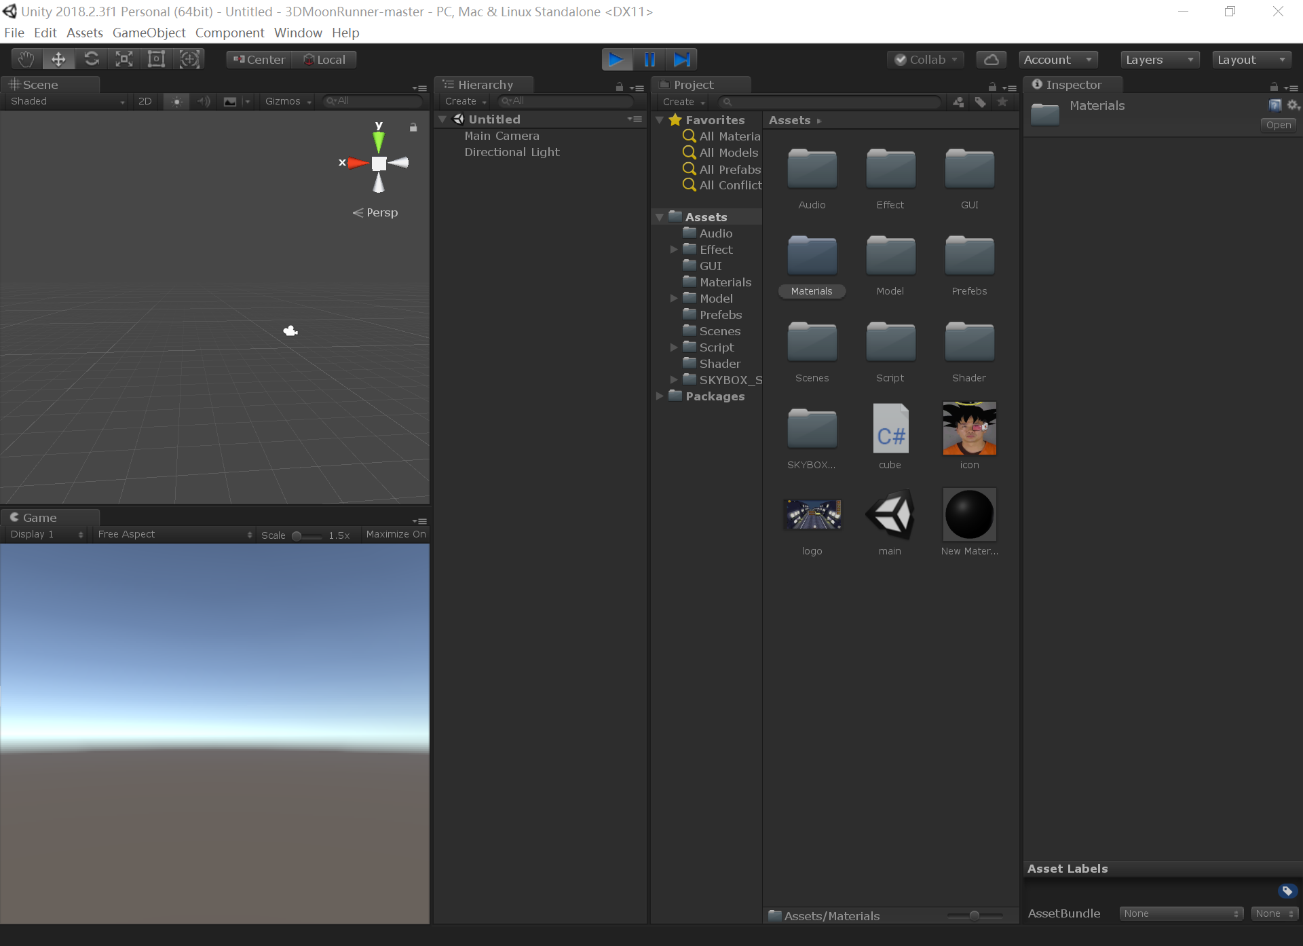Click the Step frame button
The image size is (1303, 946).
681,60
